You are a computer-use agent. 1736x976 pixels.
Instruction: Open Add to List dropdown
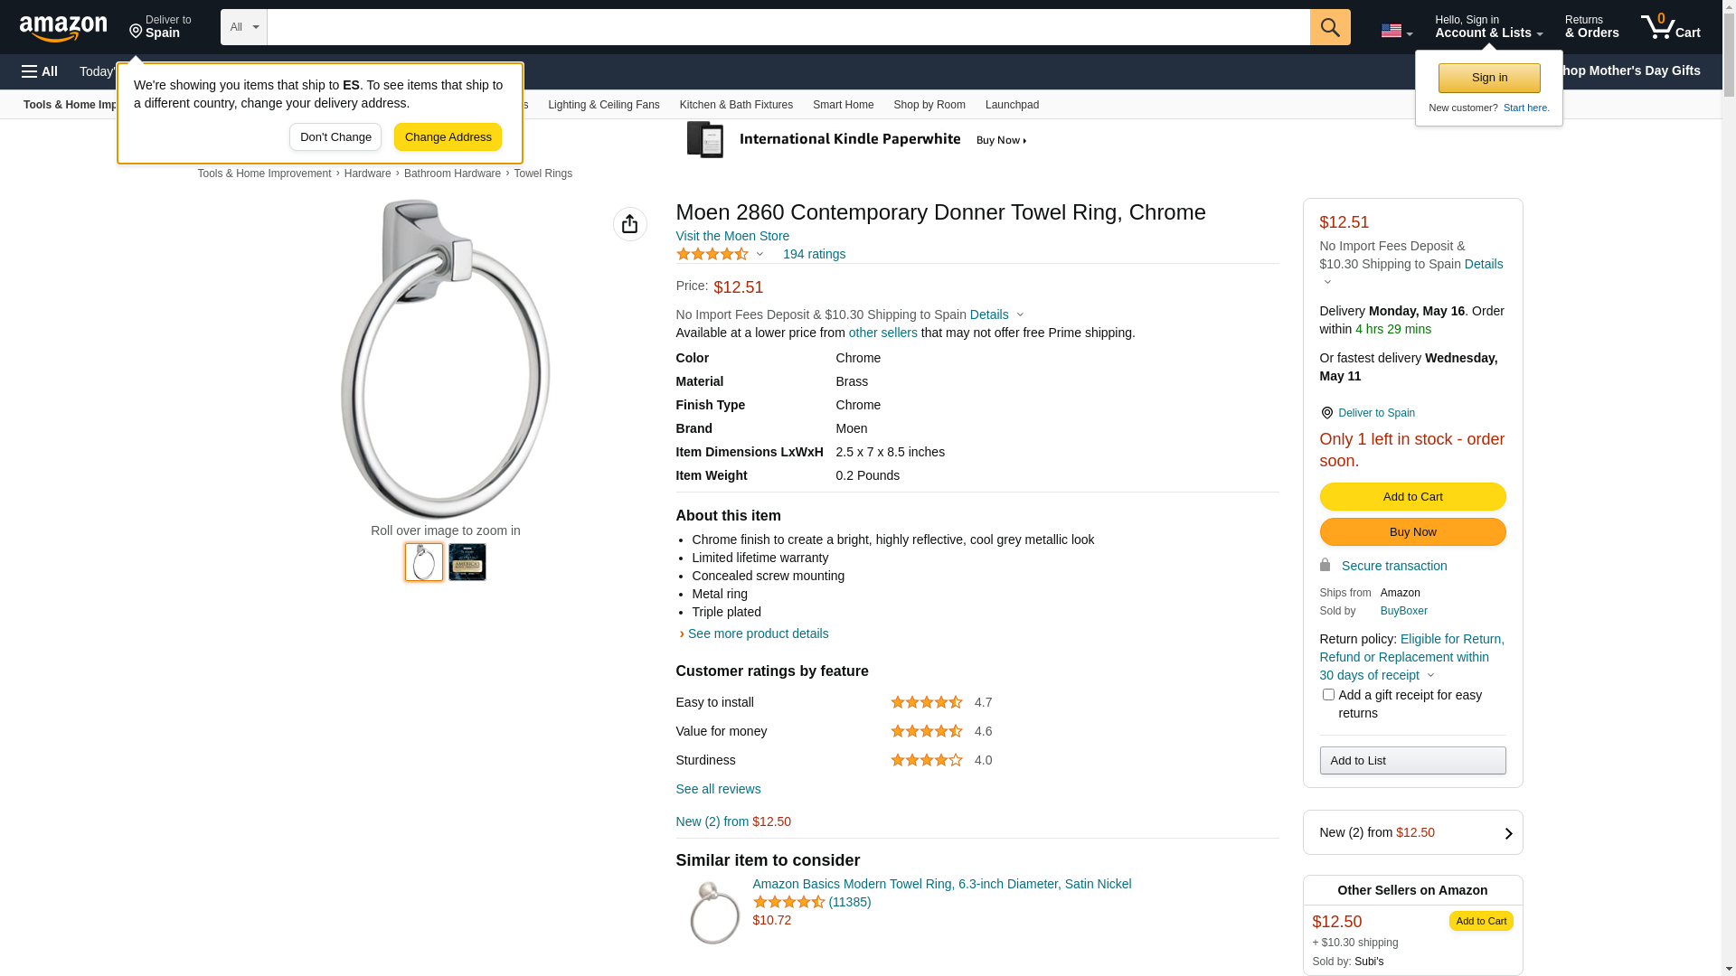coord(1412,761)
